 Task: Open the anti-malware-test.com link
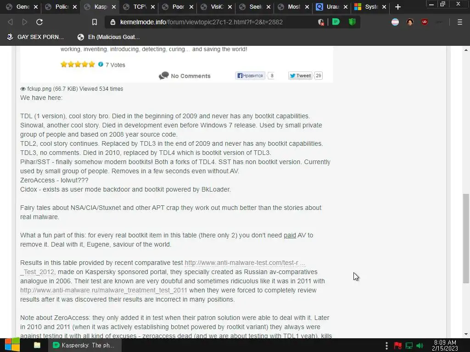pyautogui.click(x=245, y=263)
